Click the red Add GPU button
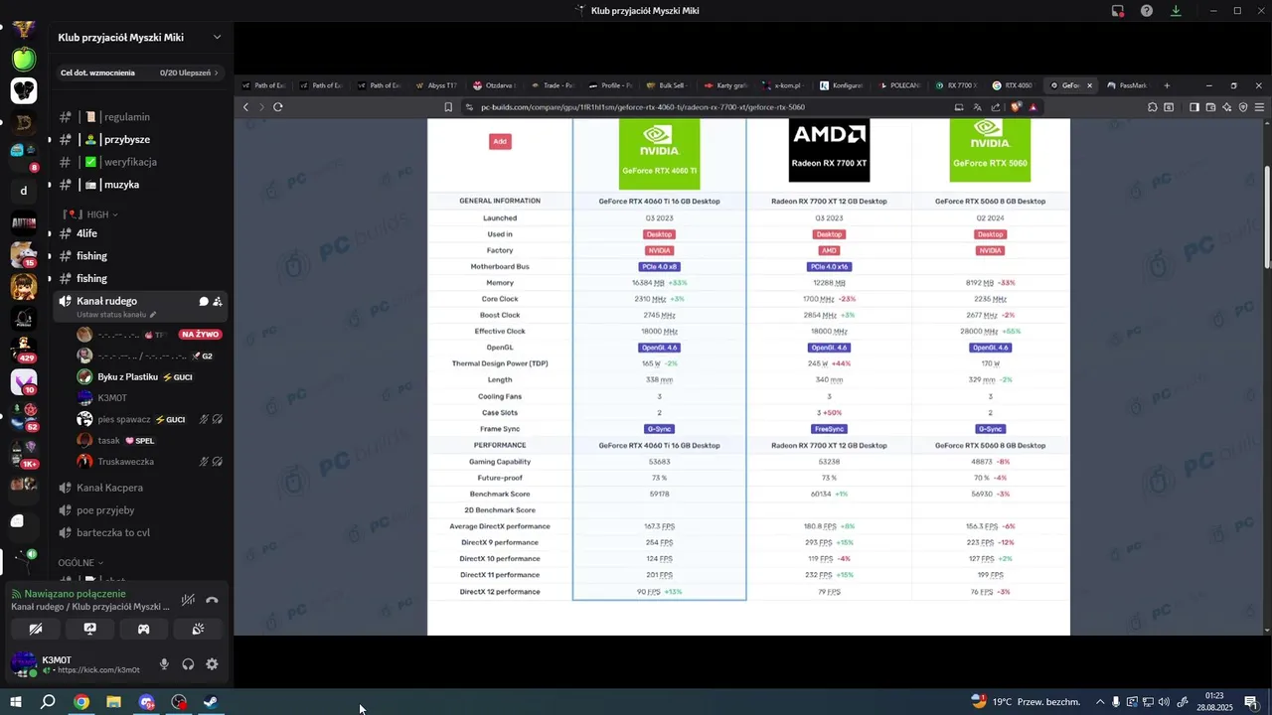Viewport: 1272px width, 715px height. (500, 141)
